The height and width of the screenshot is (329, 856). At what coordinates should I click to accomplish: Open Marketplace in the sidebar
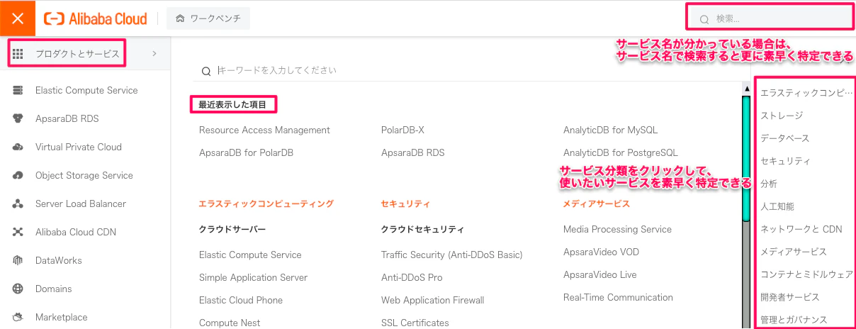pyautogui.click(x=62, y=318)
